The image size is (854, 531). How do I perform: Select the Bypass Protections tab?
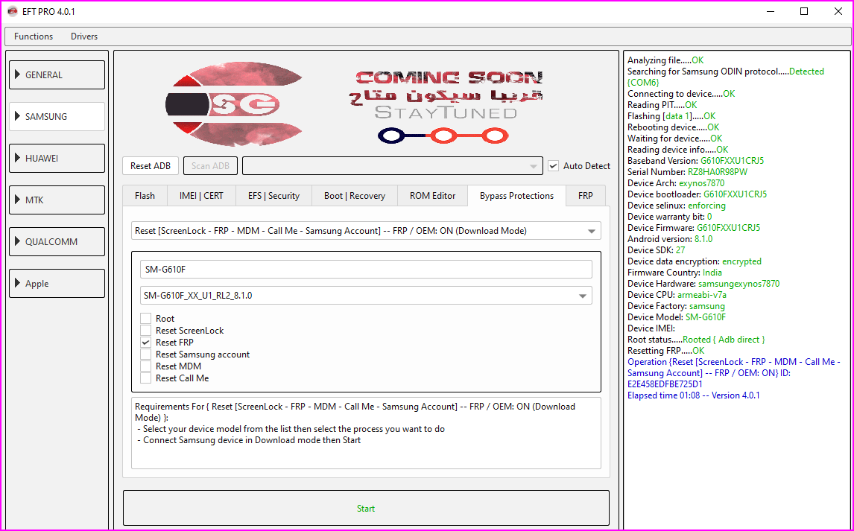click(x=516, y=196)
